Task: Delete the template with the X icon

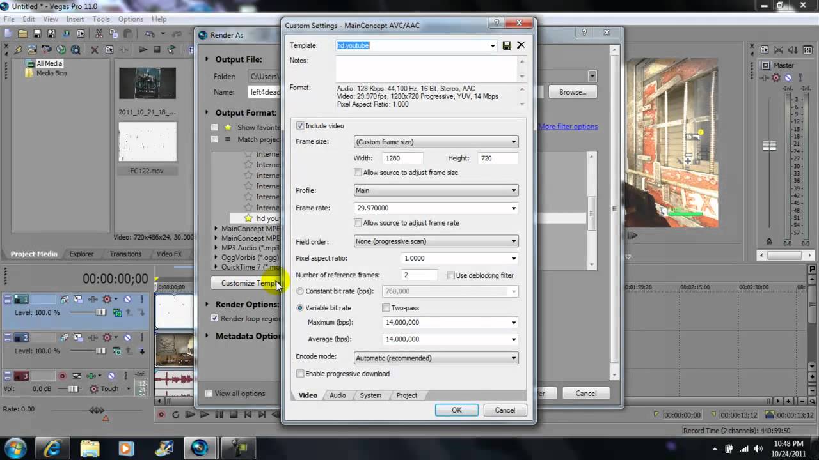Action: pyautogui.click(x=521, y=45)
